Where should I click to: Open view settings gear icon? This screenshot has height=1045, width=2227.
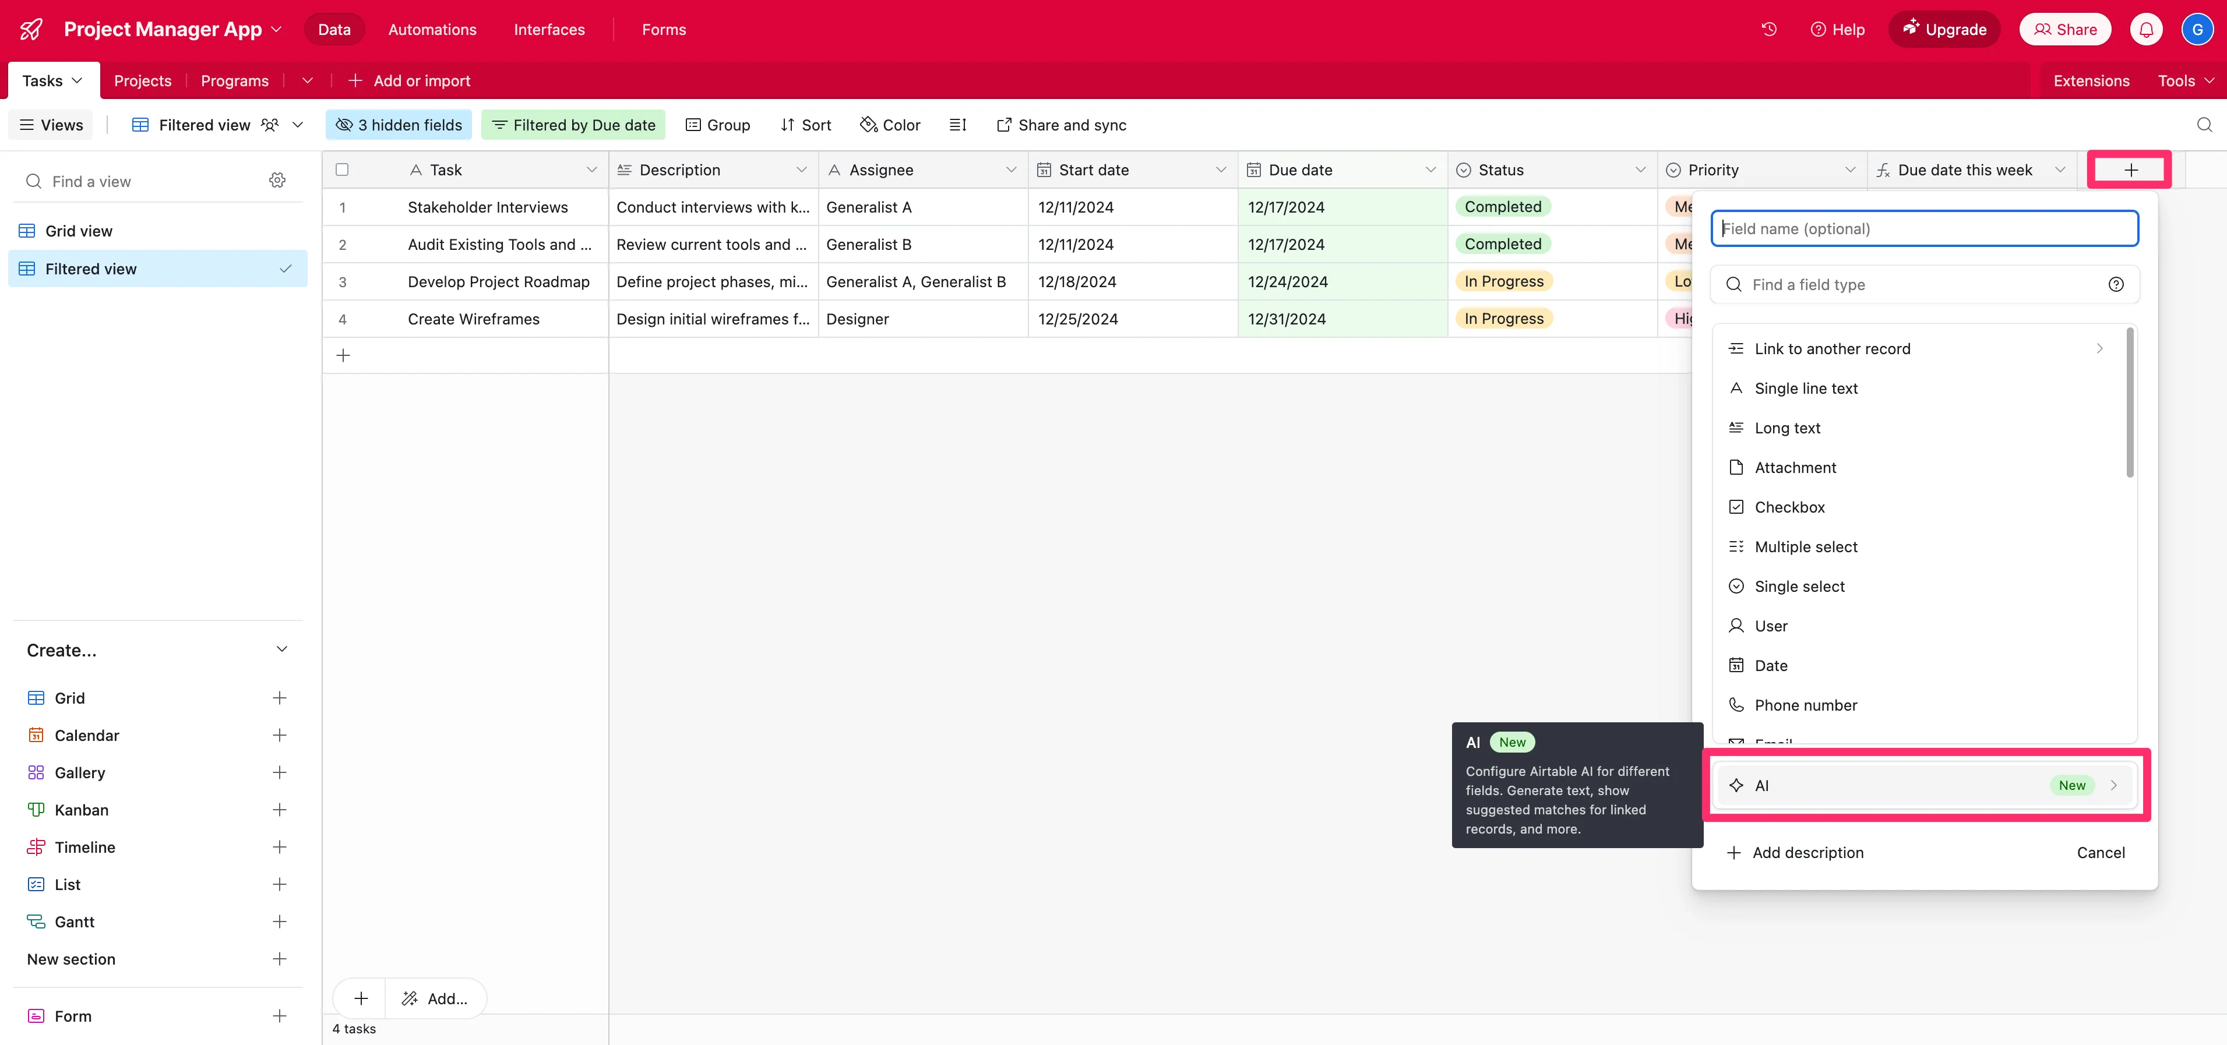coord(277,181)
